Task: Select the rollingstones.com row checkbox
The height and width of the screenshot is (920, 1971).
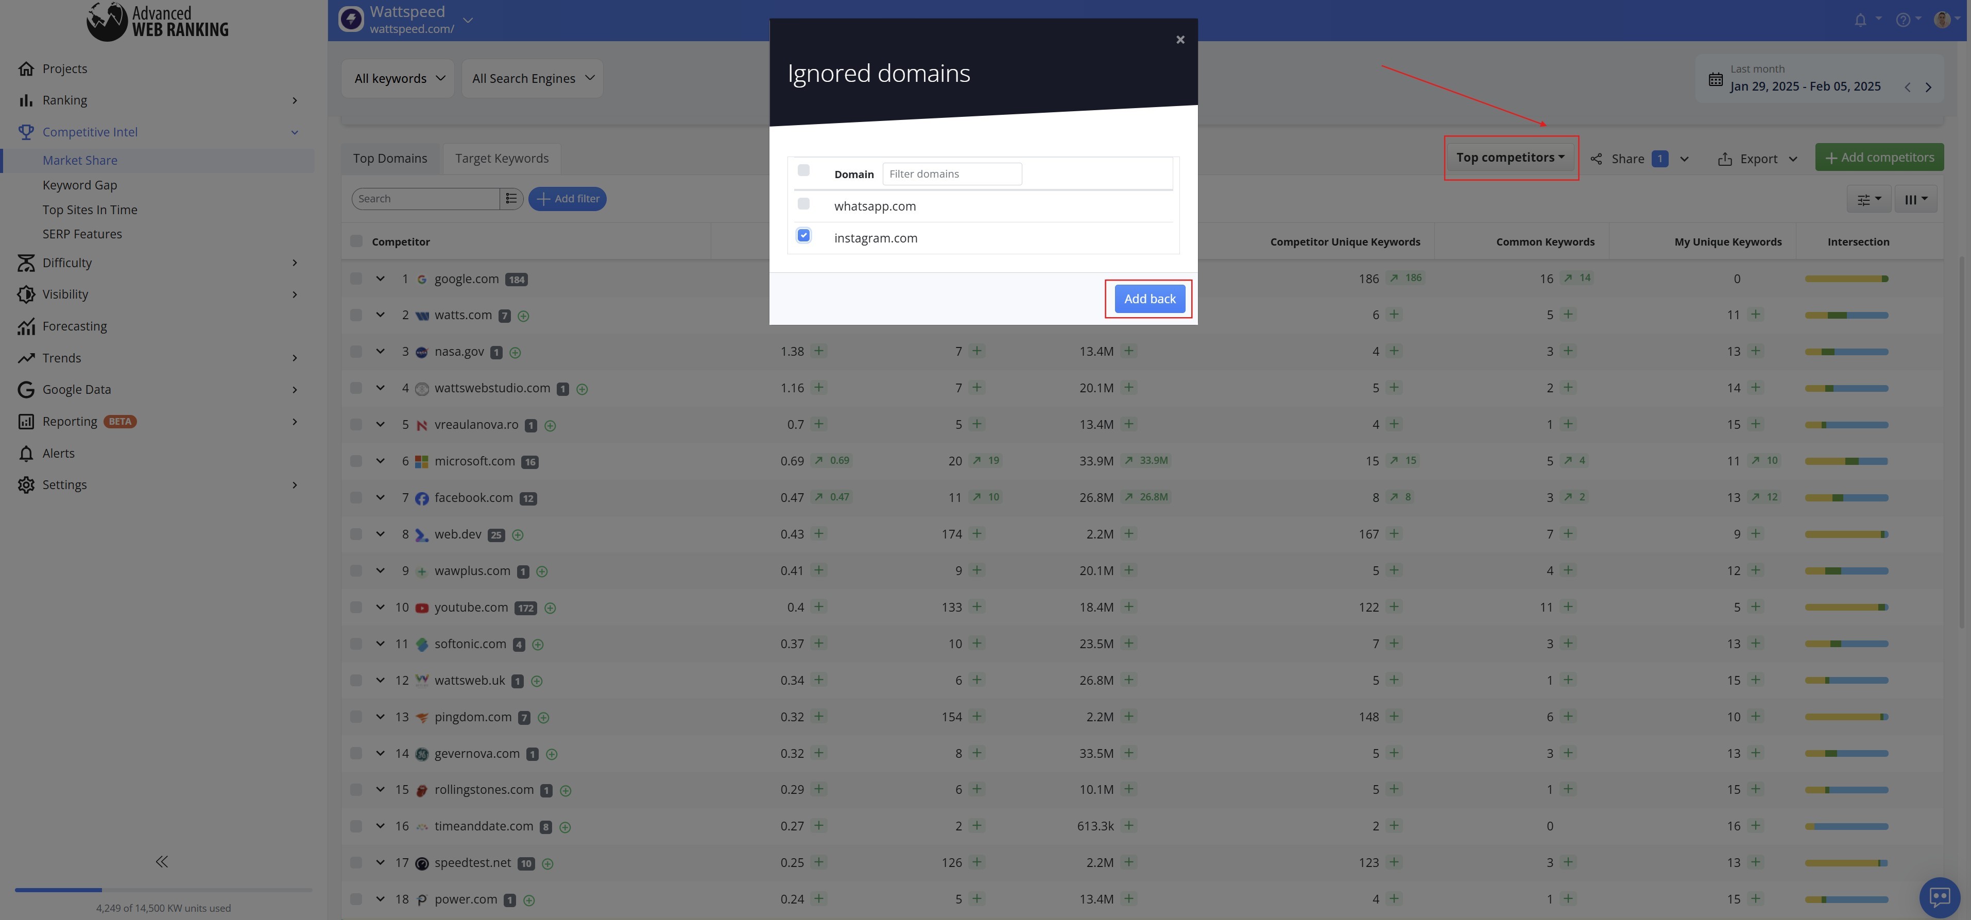Action: (x=356, y=790)
